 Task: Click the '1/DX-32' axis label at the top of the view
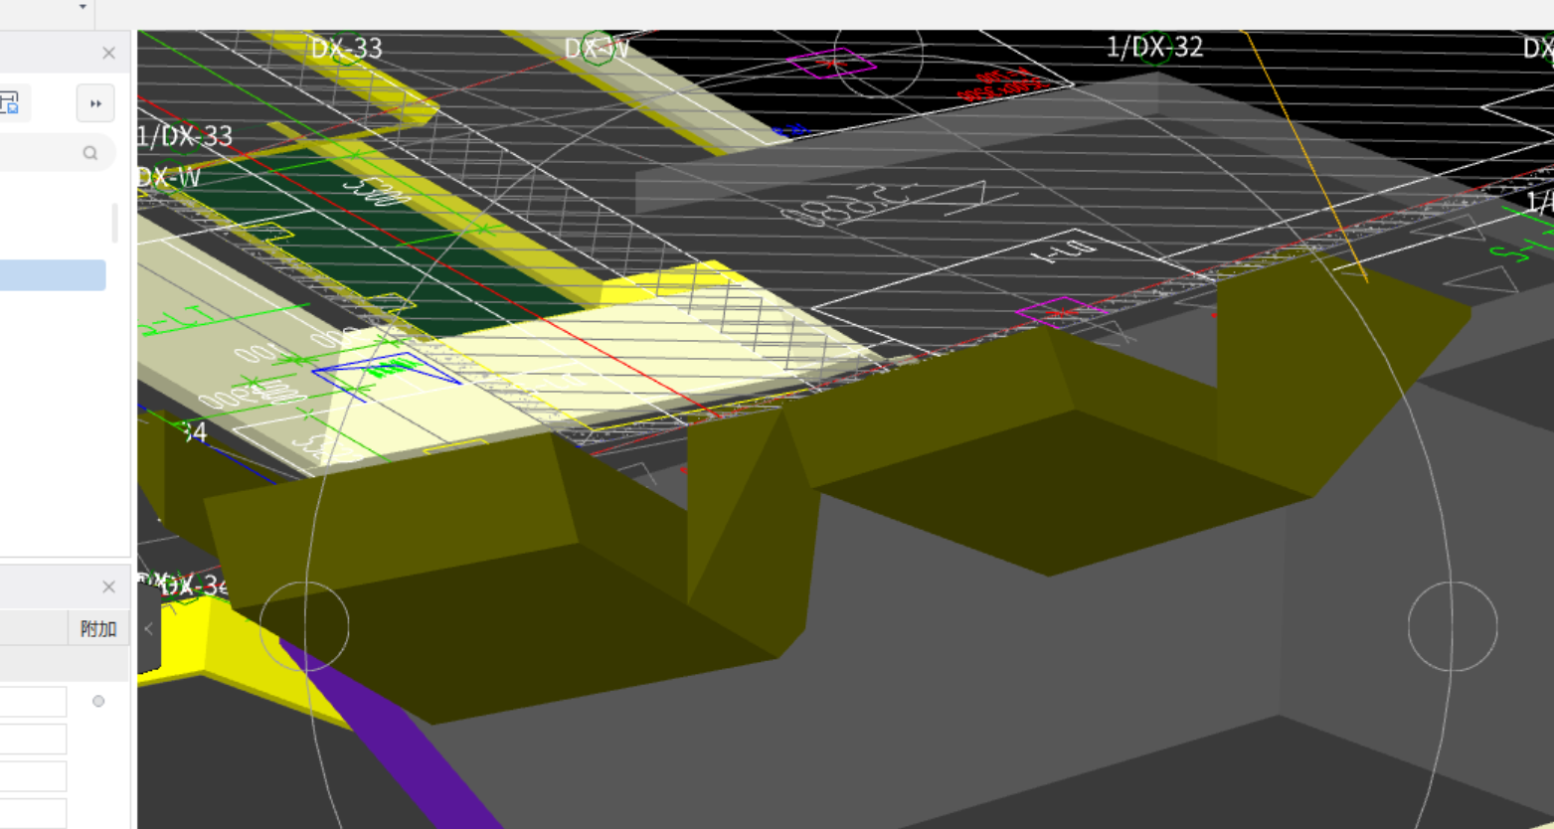1154,47
